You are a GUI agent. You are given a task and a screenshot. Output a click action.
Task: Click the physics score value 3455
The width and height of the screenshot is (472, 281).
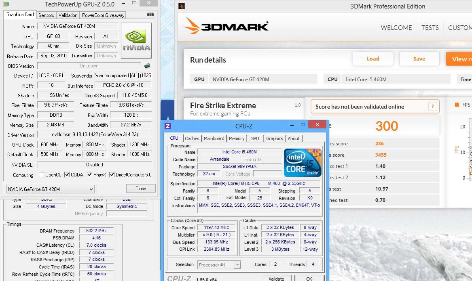[381, 155]
